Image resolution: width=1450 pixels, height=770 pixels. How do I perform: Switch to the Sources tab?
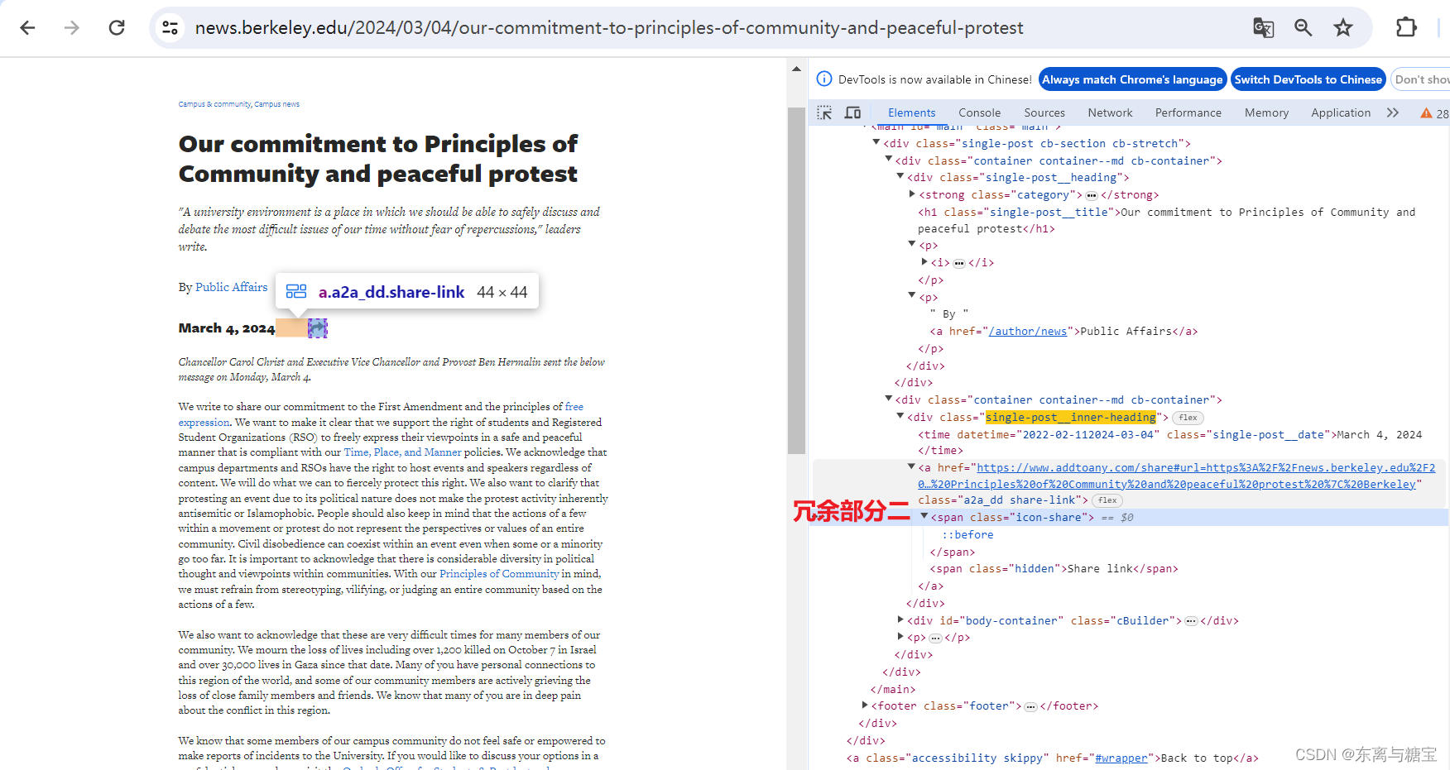1044,112
